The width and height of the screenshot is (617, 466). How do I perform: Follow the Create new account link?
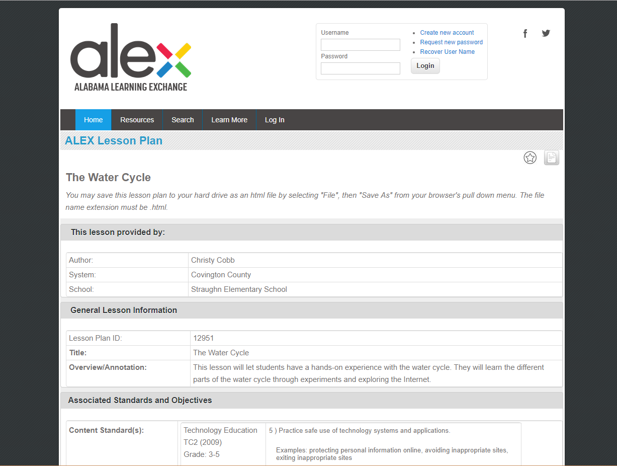[x=447, y=33]
